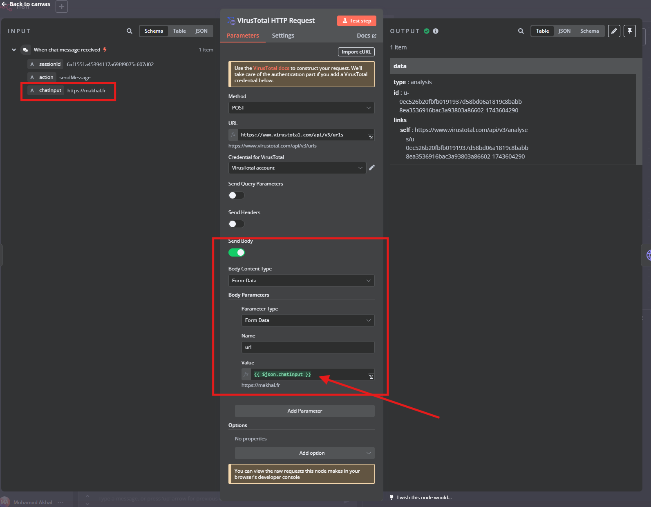The height and width of the screenshot is (507, 651).
Task: Click the 'No properties' text under Options
Action: pyautogui.click(x=251, y=439)
